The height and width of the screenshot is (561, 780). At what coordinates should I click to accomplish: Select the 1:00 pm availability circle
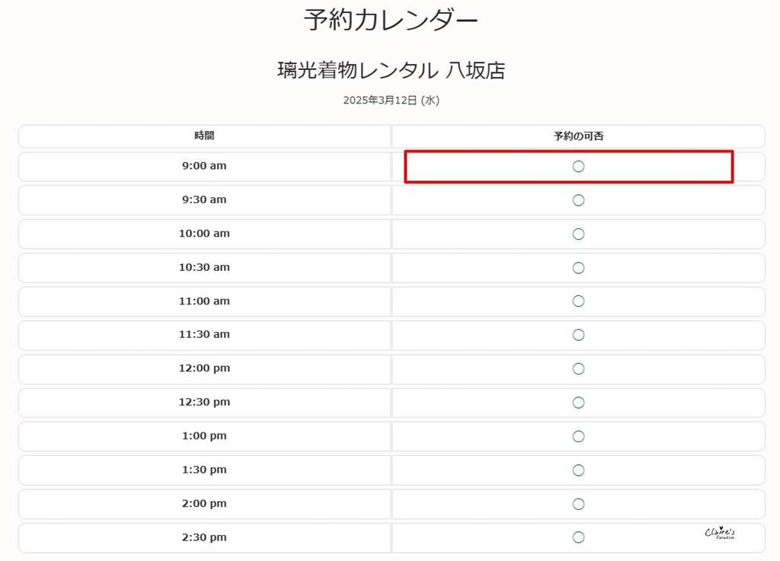click(x=578, y=436)
